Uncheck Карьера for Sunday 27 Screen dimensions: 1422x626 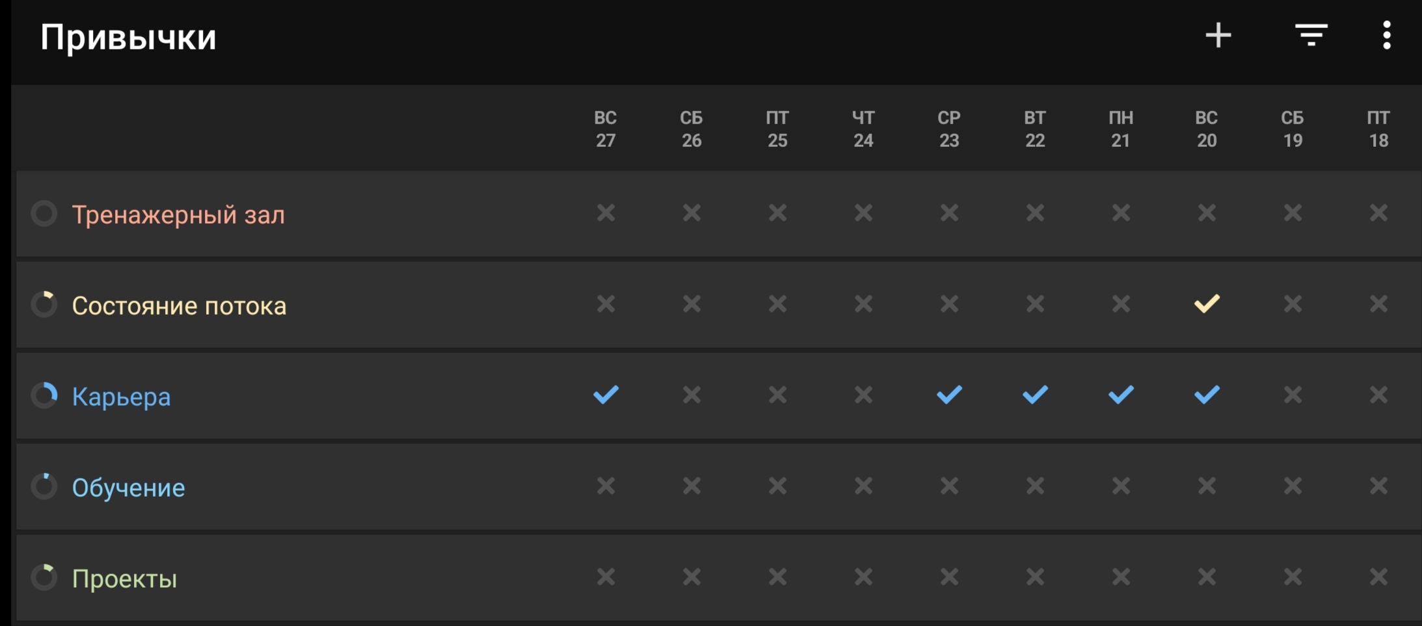point(606,395)
